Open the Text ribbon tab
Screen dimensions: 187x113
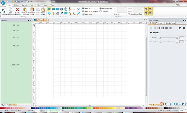tap(32, 5)
